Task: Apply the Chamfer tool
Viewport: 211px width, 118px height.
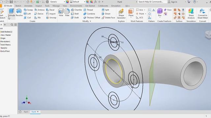Action: (x=76, y=10)
